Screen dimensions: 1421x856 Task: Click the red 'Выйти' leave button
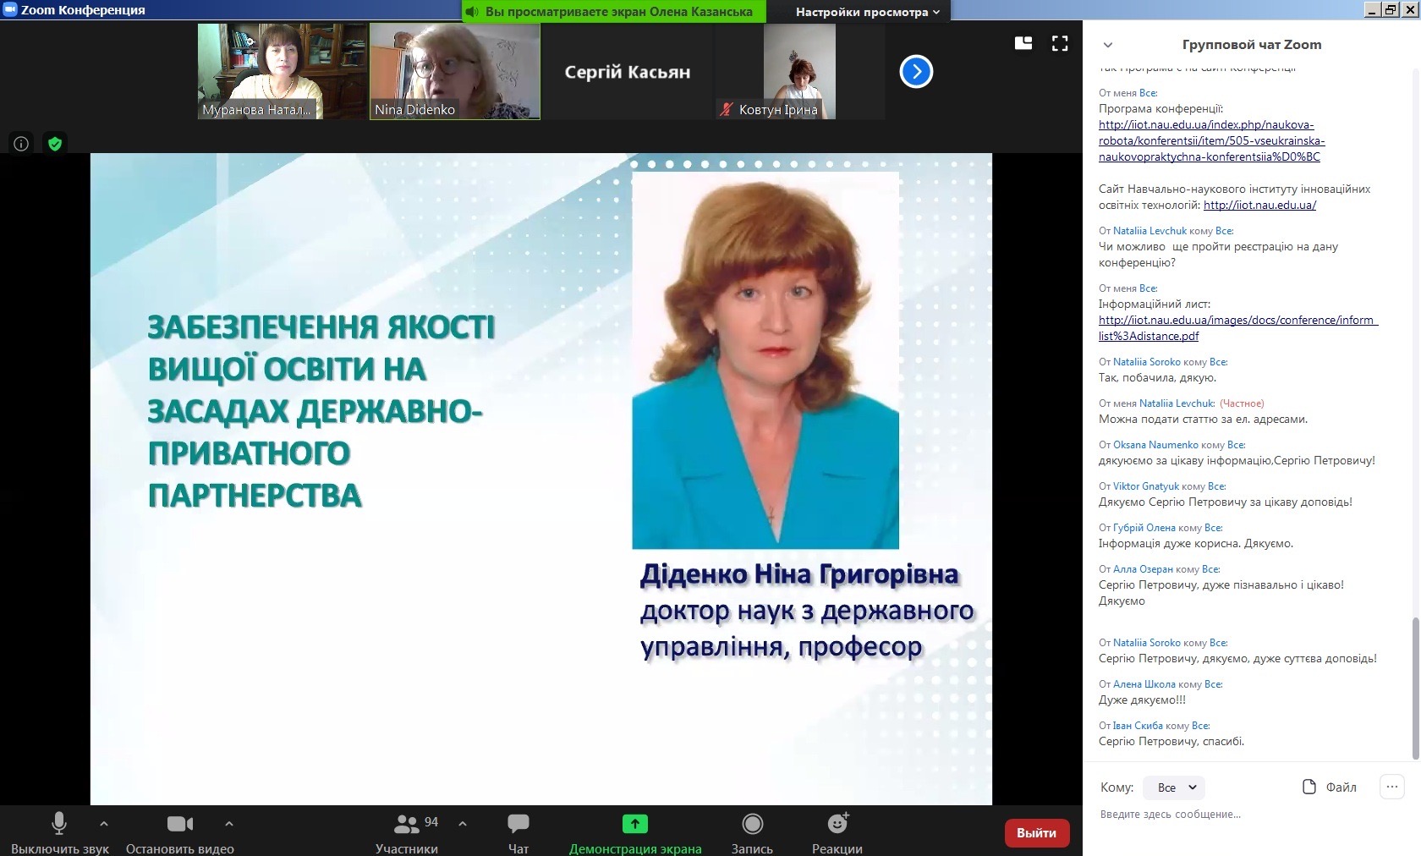point(1036,833)
